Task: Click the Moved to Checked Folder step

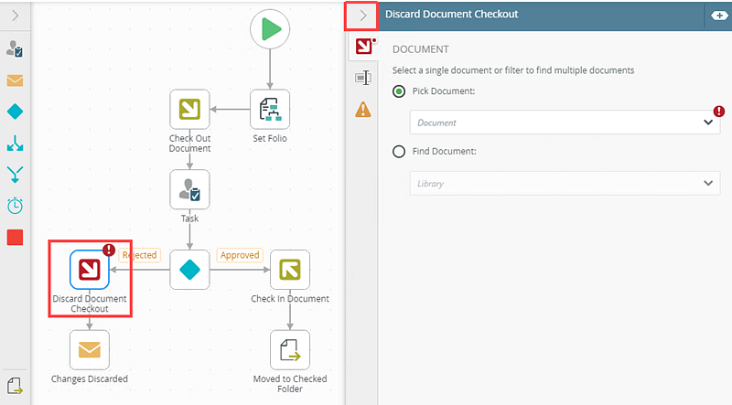Action: click(x=290, y=349)
